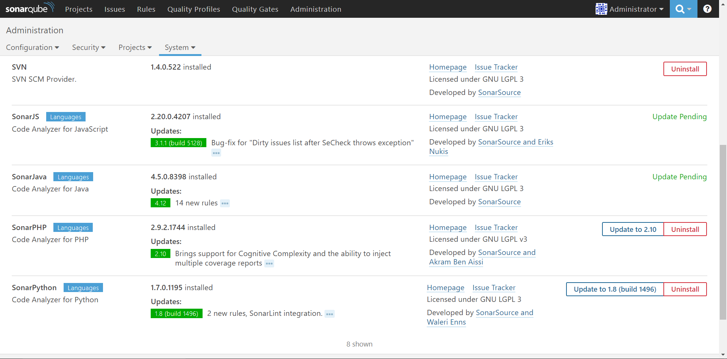Click '2.9.2.1744 installed' version text
727x359 pixels.
click(x=183, y=227)
